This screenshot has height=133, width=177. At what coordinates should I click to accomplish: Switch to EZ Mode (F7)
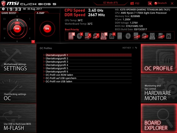(x=110, y=3)
